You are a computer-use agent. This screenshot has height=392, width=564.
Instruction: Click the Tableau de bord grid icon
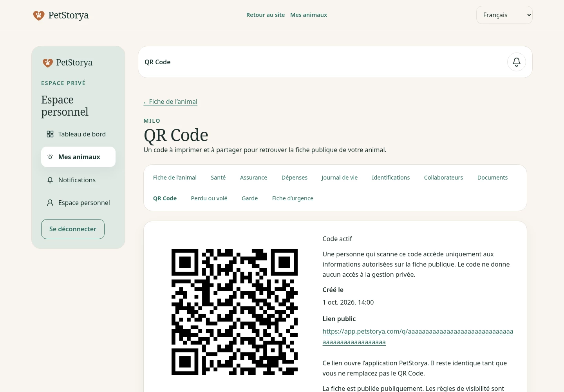point(50,134)
